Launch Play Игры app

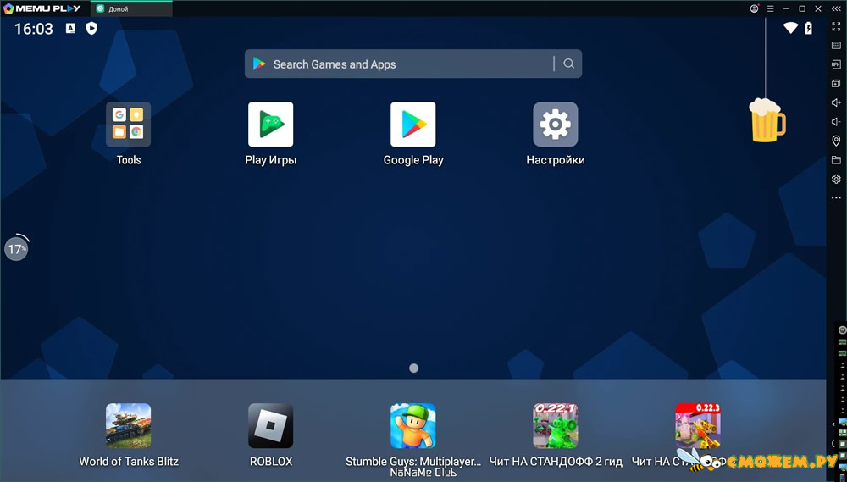click(x=271, y=125)
